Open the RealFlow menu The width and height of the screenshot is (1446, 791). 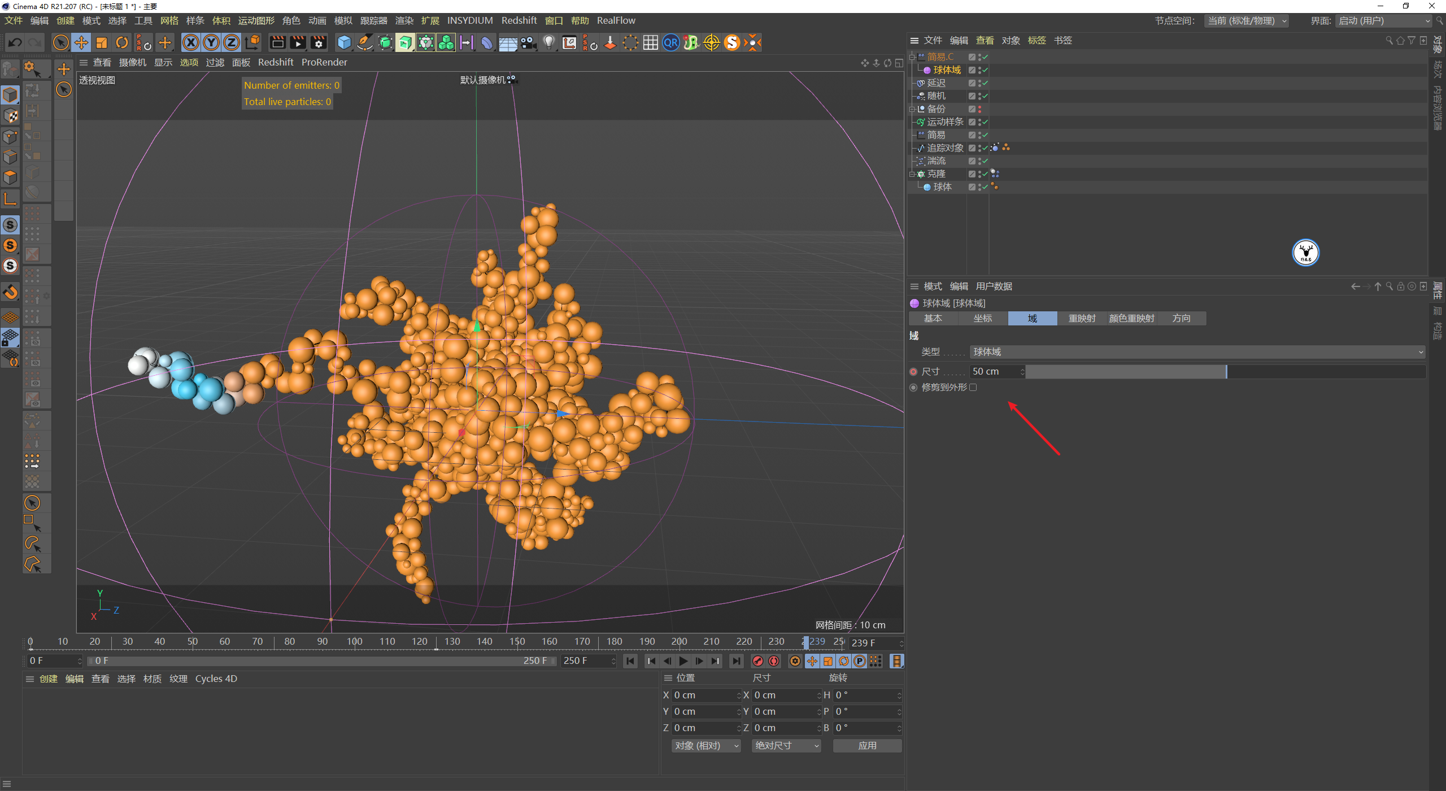(x=616, y=21)
